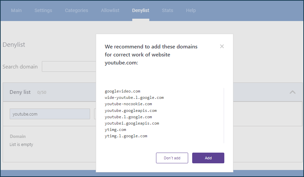Close the recommended domains dialog
The height and width of the screenshot is (177, 304).
click(x=222, y=46)
